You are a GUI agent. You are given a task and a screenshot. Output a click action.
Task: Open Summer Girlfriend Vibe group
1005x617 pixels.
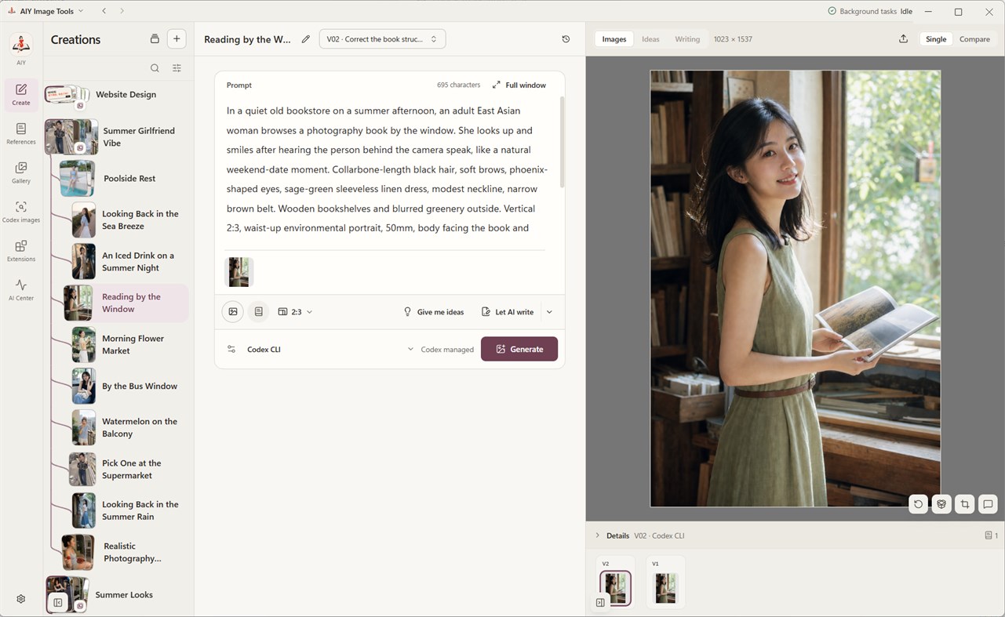tap(118, 137)
